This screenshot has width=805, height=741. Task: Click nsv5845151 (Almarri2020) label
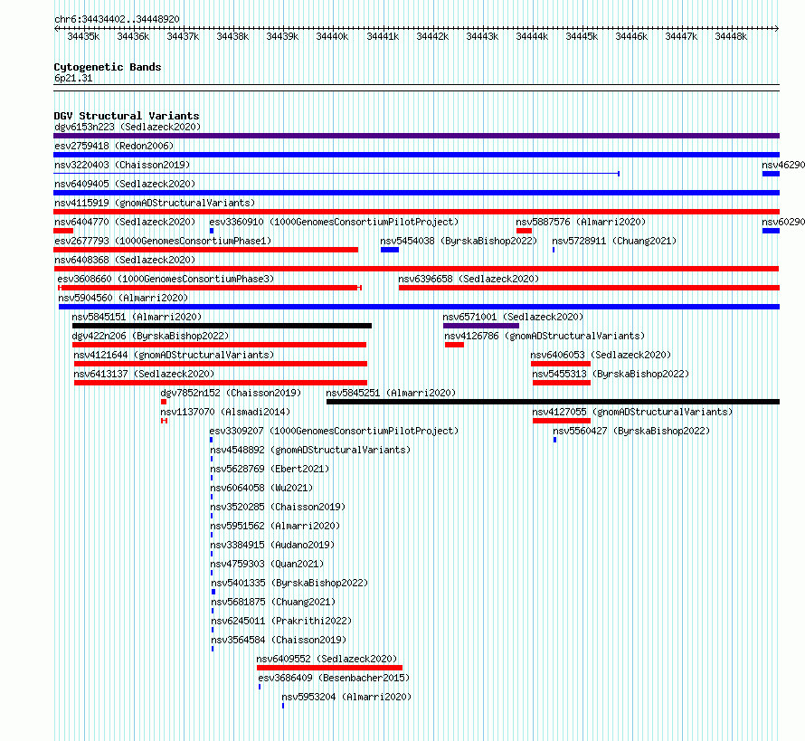point(137,317)
